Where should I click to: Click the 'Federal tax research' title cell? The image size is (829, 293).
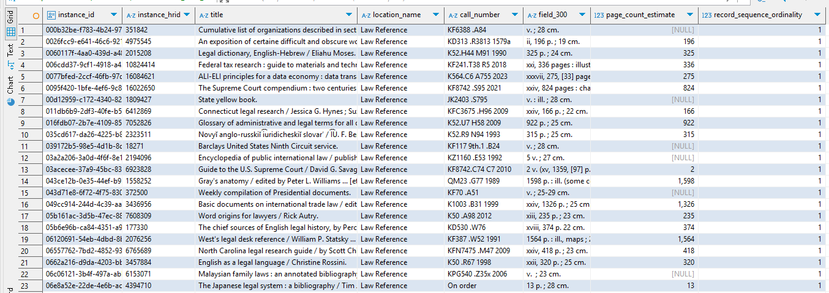276,65
